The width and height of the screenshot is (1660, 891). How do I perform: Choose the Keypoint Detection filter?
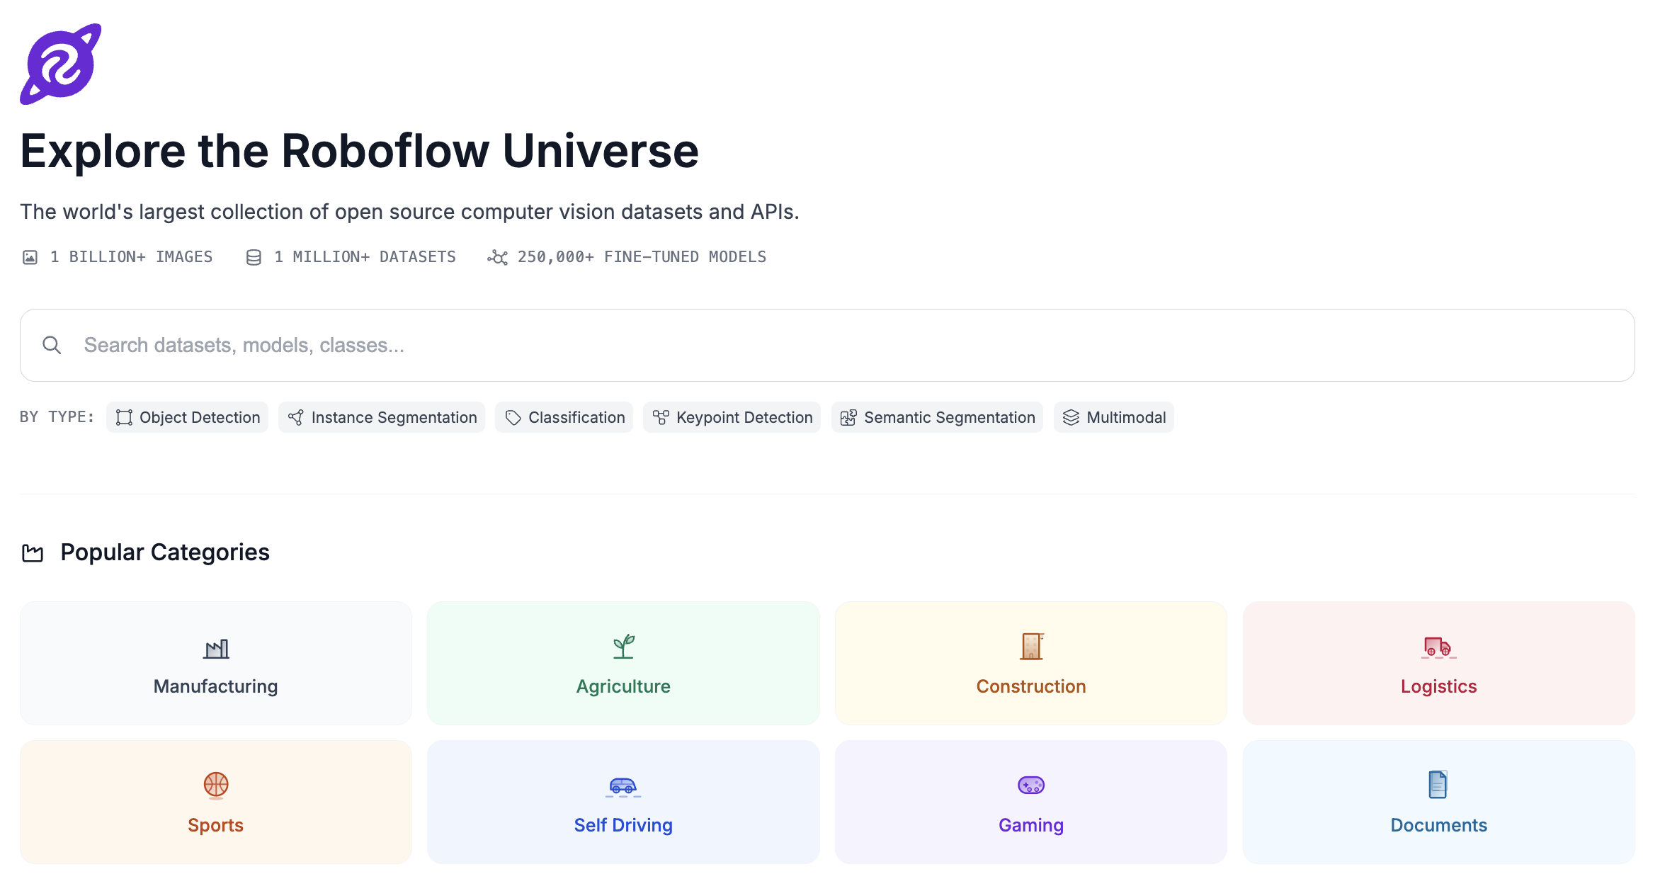732,418
